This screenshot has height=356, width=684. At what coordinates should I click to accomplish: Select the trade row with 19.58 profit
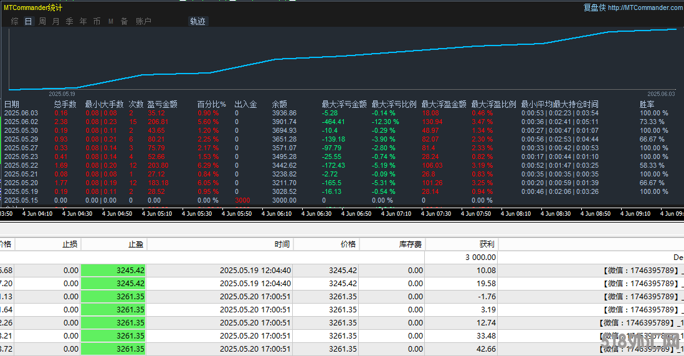(342, 284)
